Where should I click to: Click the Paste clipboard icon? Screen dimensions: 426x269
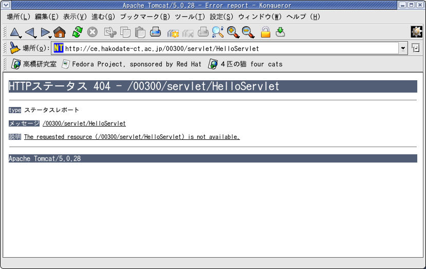140,32
